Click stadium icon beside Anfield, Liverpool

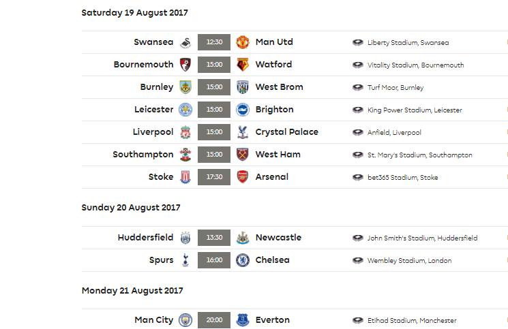(358, 132)
